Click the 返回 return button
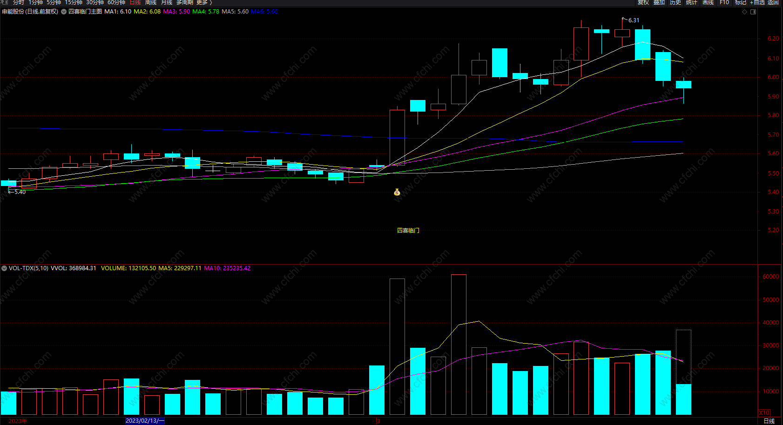 pos(773,2)
